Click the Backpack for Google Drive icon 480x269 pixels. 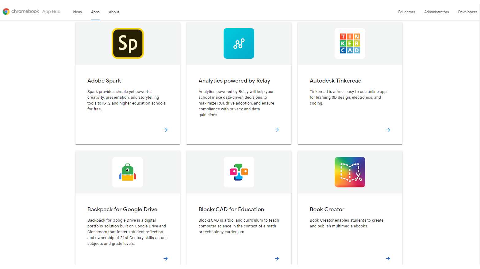pyautogui.click(x=128, y=172)
